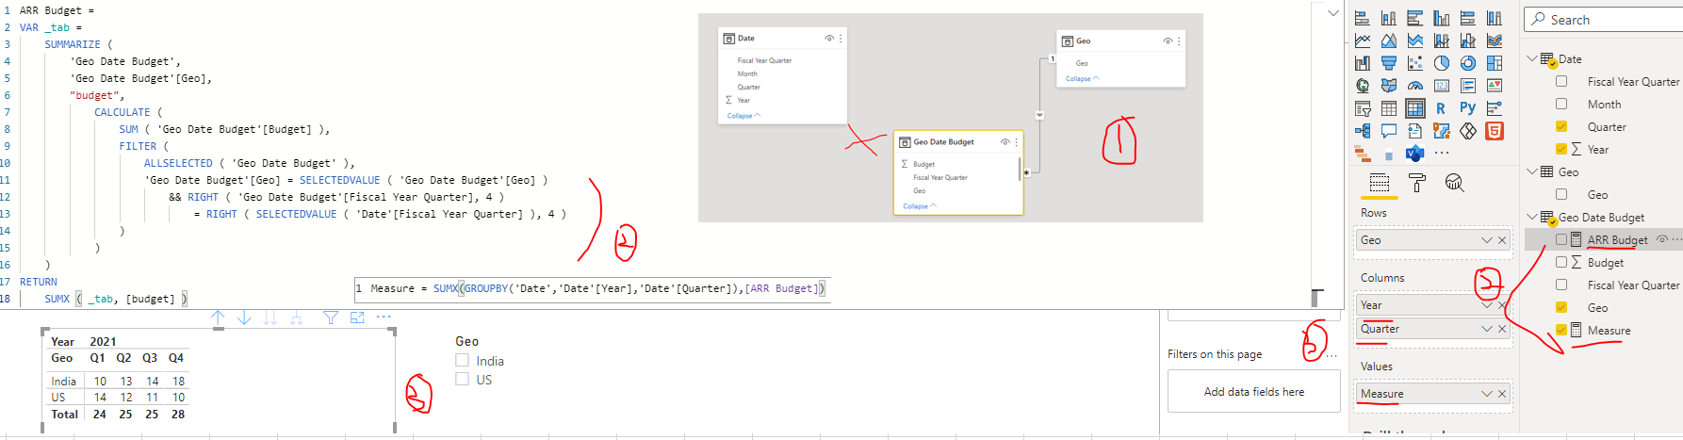1683x440 pixels.
Task: Click the filter icon above matrix visual
Action: click(331, 318)
